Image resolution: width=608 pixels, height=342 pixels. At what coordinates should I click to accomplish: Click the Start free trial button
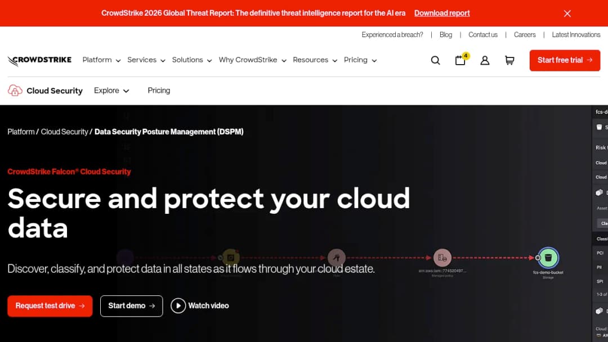565,60
